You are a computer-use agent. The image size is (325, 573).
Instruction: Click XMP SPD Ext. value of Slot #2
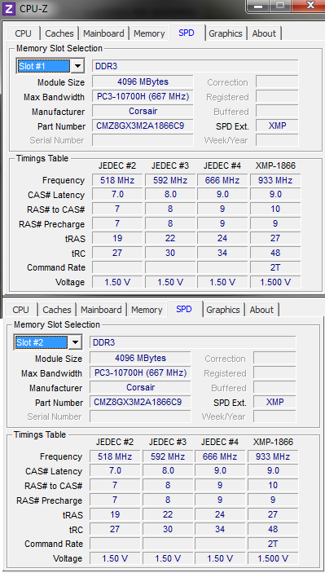tap(274, 402)
